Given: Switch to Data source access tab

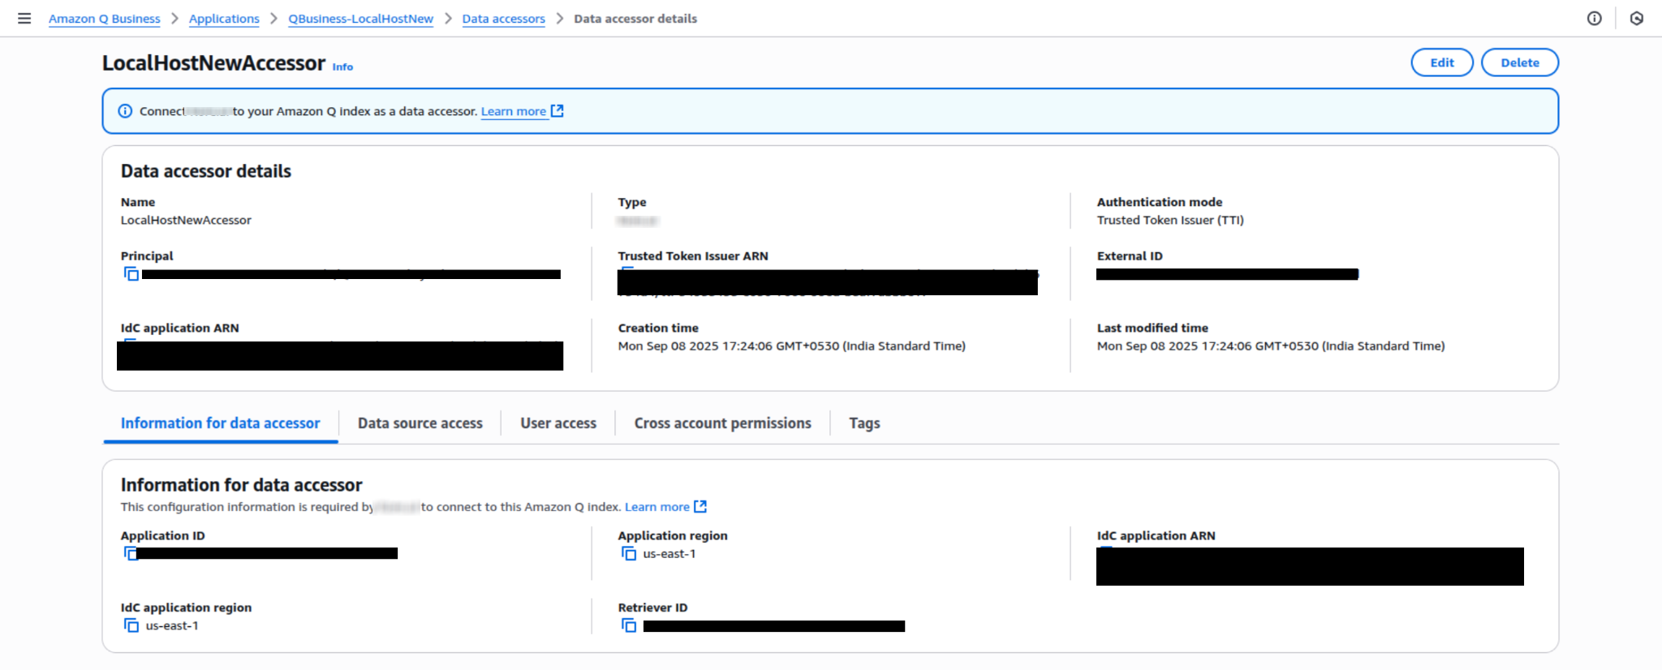Looking at the screenshot, I should (420, 423).
